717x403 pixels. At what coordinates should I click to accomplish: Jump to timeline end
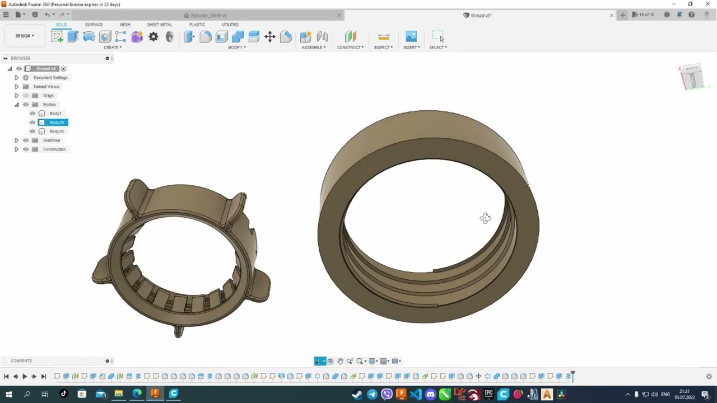[44, 377]
